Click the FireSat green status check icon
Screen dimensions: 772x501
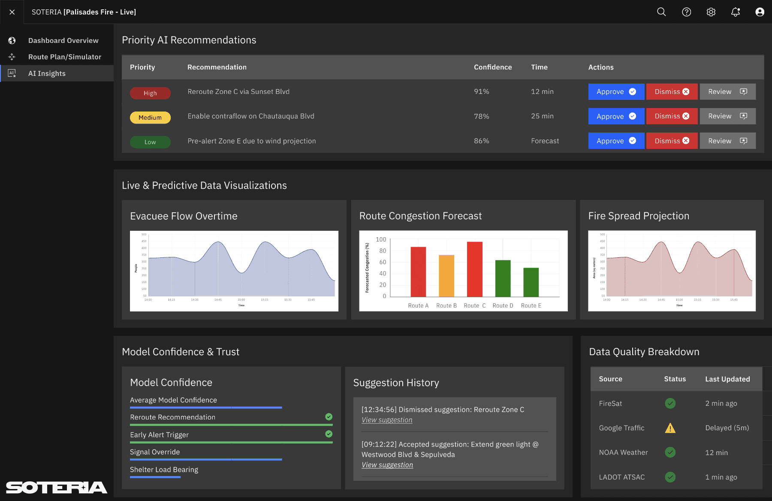tap(670, 403)
